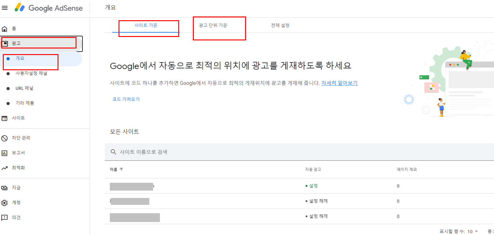Select the first site name in table
Image resolution: width=494 pixels, height=235 pixels.
[x=132, y=186]
